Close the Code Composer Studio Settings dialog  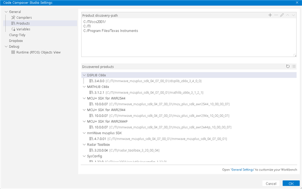(297, 3)
